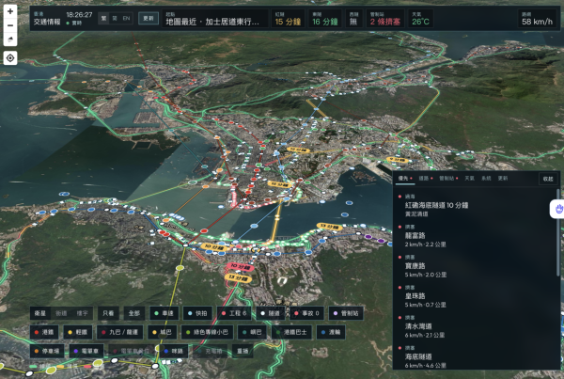
Task: Select the 寶康路 congestion entry
Action: (475, 265)
